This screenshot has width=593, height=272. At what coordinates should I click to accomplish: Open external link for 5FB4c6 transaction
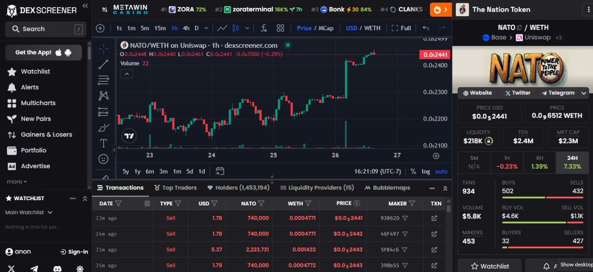pos(434,250)
